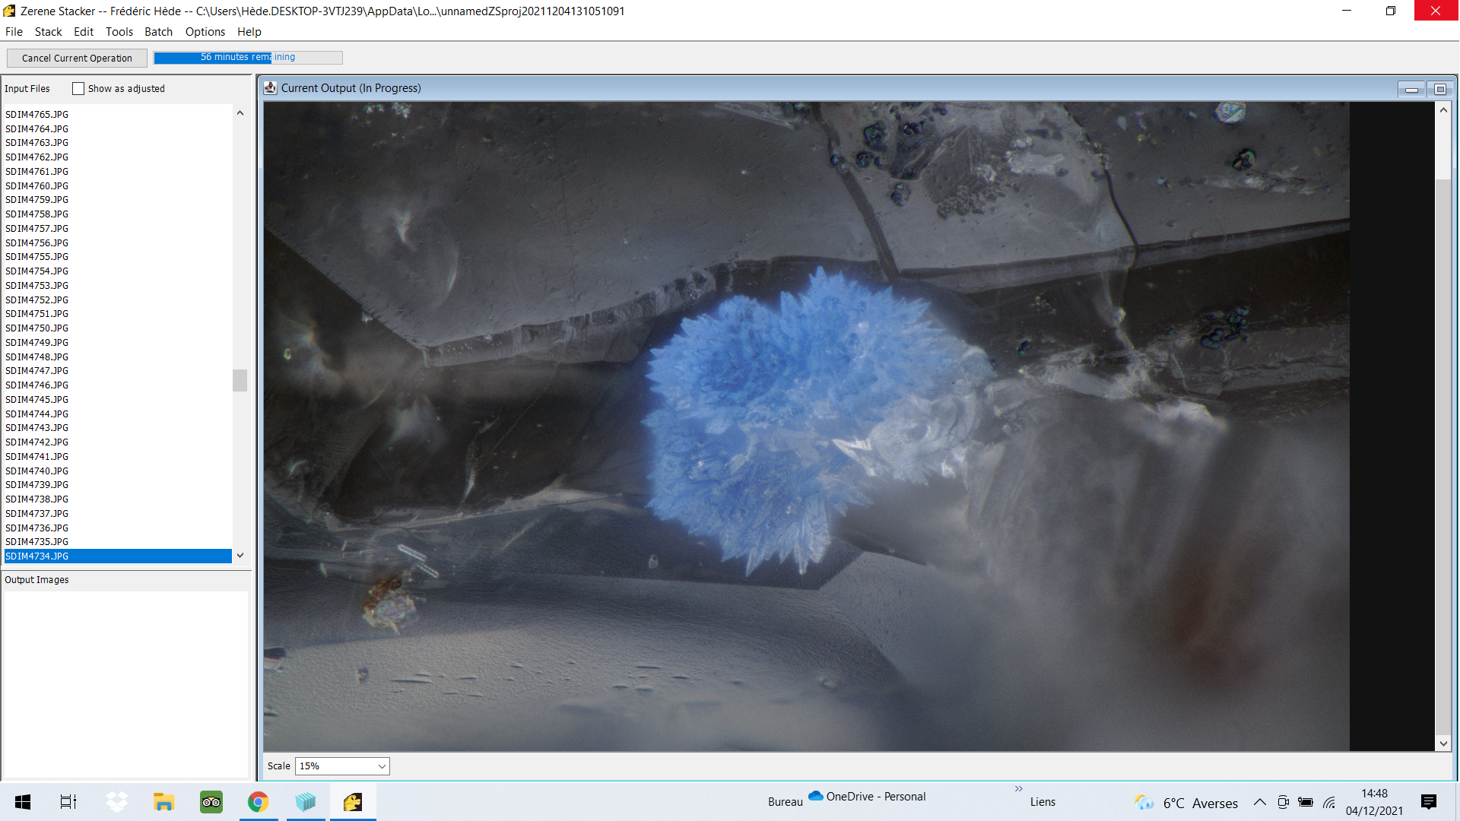The image size is (1460, 821).
Task: Open the Batch menu
Action: 158,32
